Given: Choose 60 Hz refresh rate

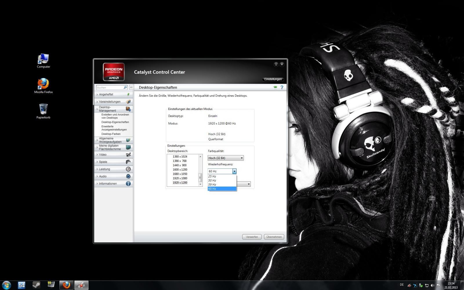Looking at the screenshot, I should pyautogui.click(x=222, y=189).
